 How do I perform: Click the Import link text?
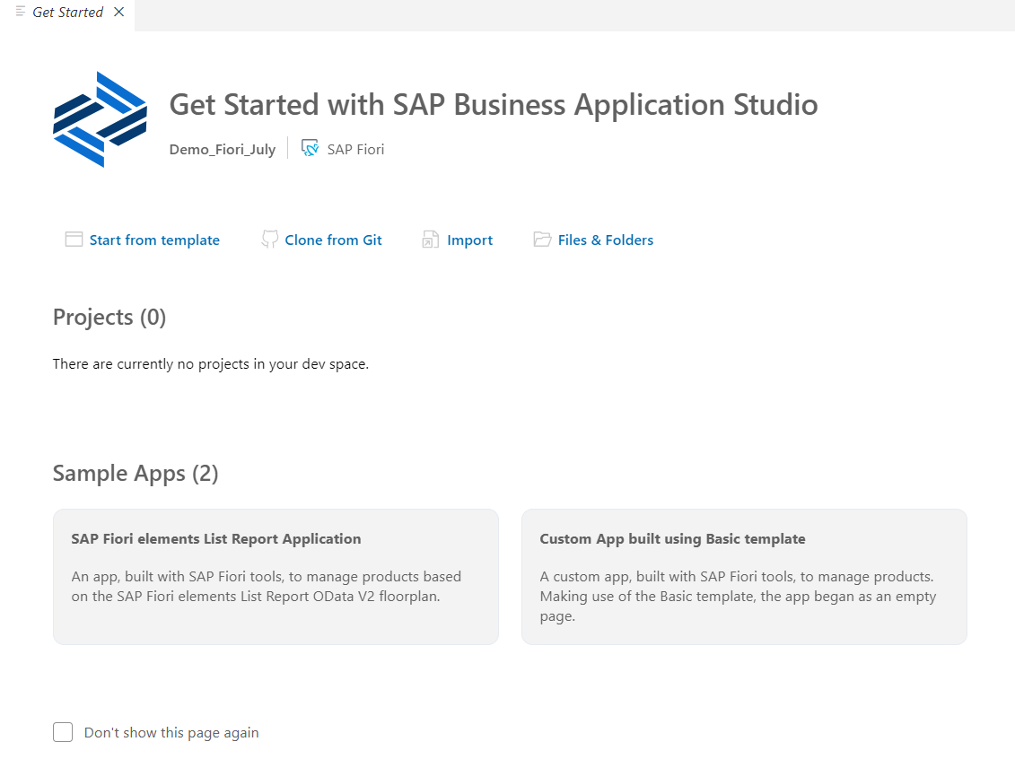(470, 240)
